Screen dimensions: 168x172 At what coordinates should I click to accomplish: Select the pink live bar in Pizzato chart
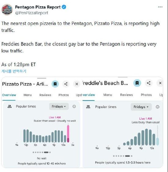(68, 134)
